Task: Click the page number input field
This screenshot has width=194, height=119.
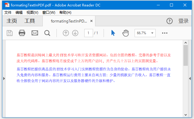Action: [89, 33]
